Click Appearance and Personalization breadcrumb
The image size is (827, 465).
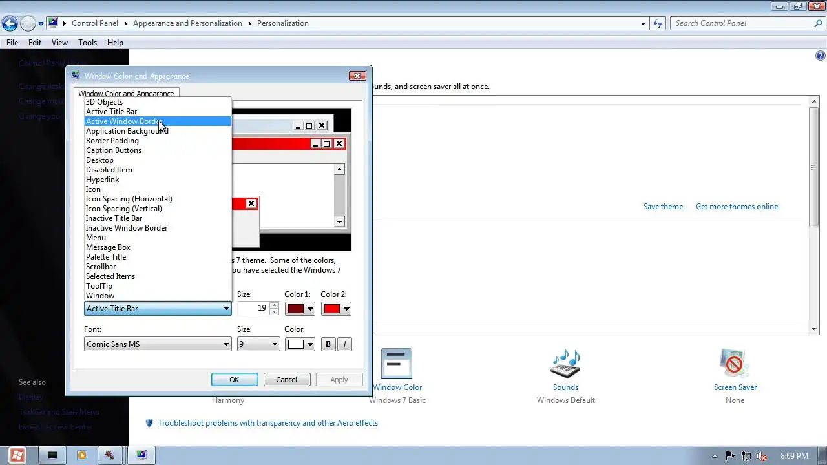(187, 23)
